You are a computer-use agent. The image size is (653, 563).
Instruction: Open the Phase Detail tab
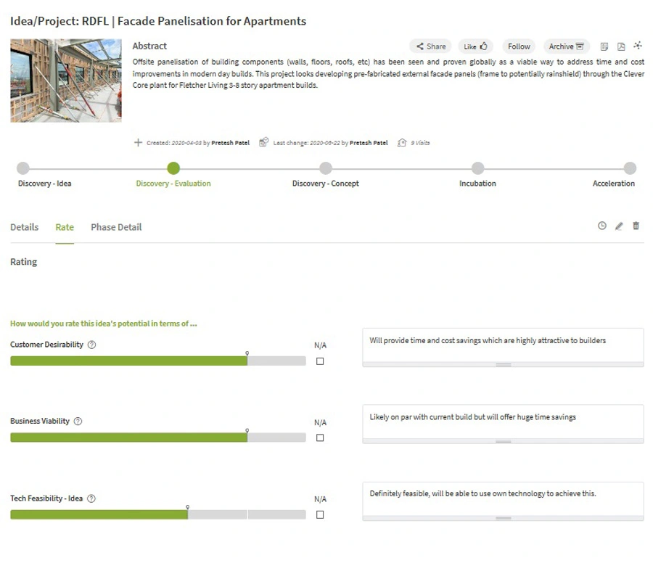pos(116,227)
